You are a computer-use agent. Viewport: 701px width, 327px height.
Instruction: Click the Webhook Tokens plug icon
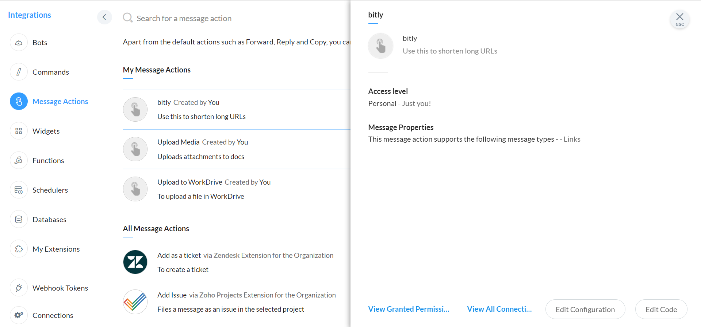coord(19,288)
